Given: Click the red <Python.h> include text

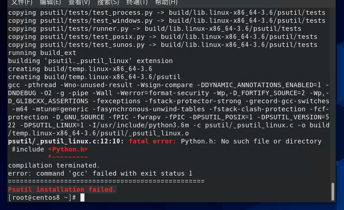Looking at the screenshot, I should coord(67,149).
